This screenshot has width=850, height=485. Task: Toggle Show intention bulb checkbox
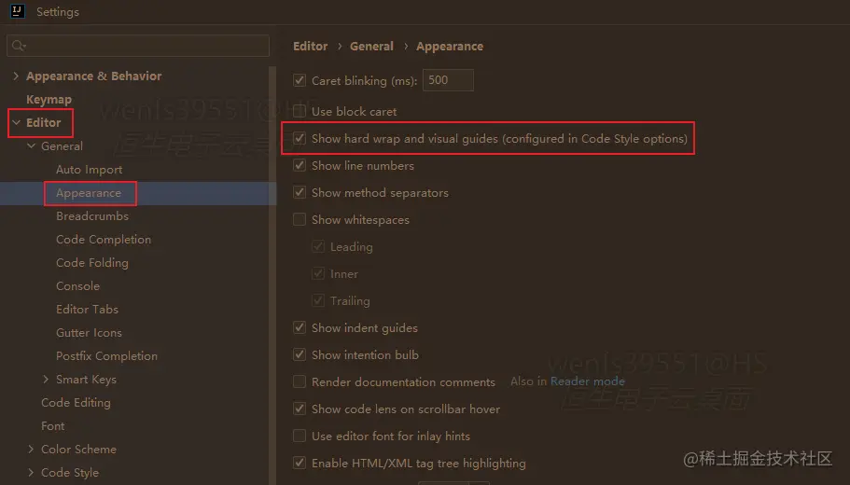pyautogui.click(x=300, y=355)
